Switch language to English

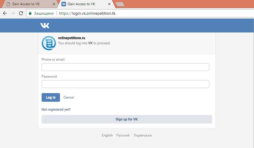107,135
